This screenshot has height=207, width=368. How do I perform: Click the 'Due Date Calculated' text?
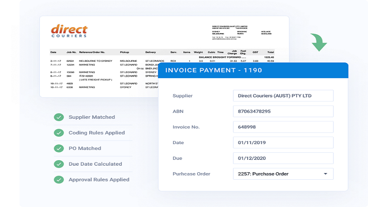click(x=95, y=164)
